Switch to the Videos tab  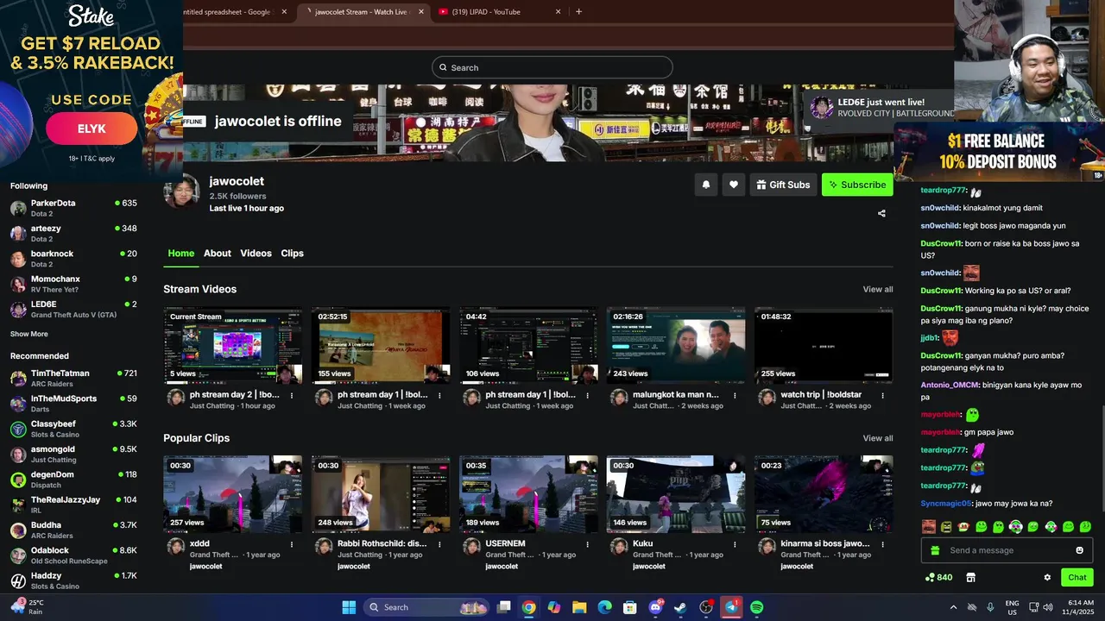click(x=256, y=254)
